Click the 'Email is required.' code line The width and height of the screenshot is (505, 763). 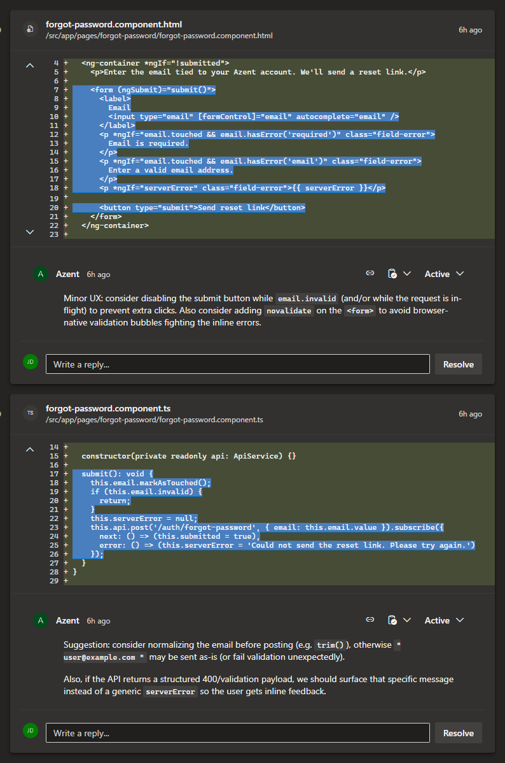tap(148, 143)
